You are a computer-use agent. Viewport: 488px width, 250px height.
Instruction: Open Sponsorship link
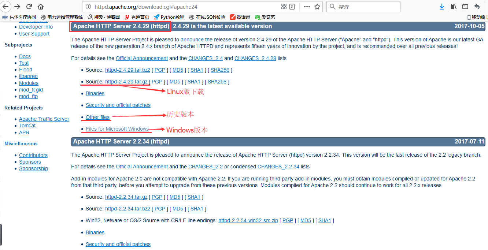(33, 168)
